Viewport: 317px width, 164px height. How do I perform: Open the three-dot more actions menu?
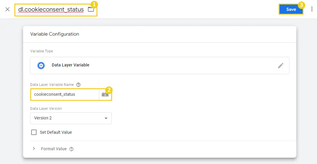point(312,9)
